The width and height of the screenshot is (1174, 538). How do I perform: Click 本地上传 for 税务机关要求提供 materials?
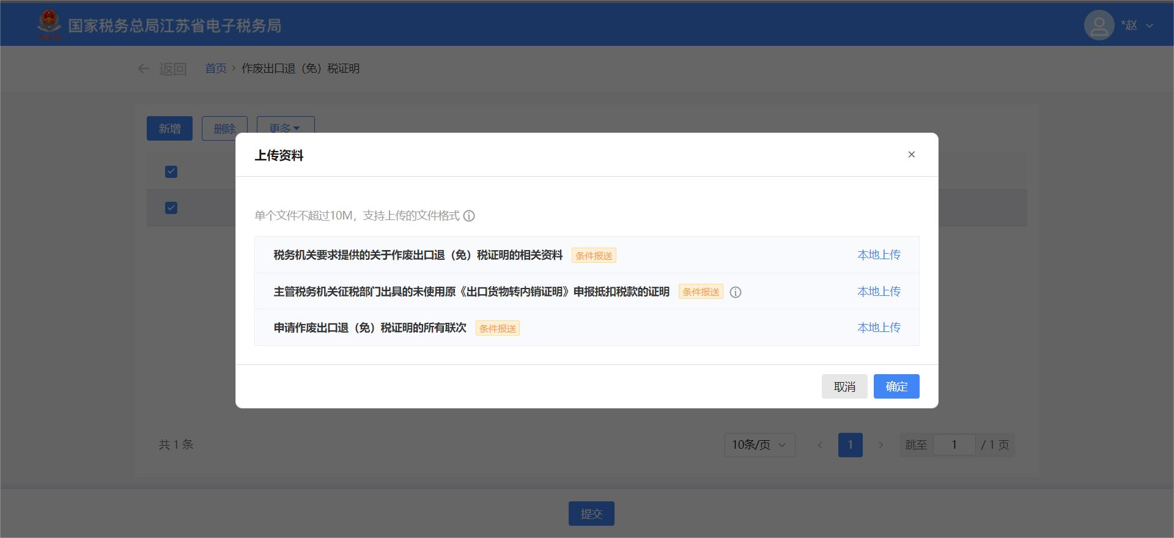(x=879, y=255)
